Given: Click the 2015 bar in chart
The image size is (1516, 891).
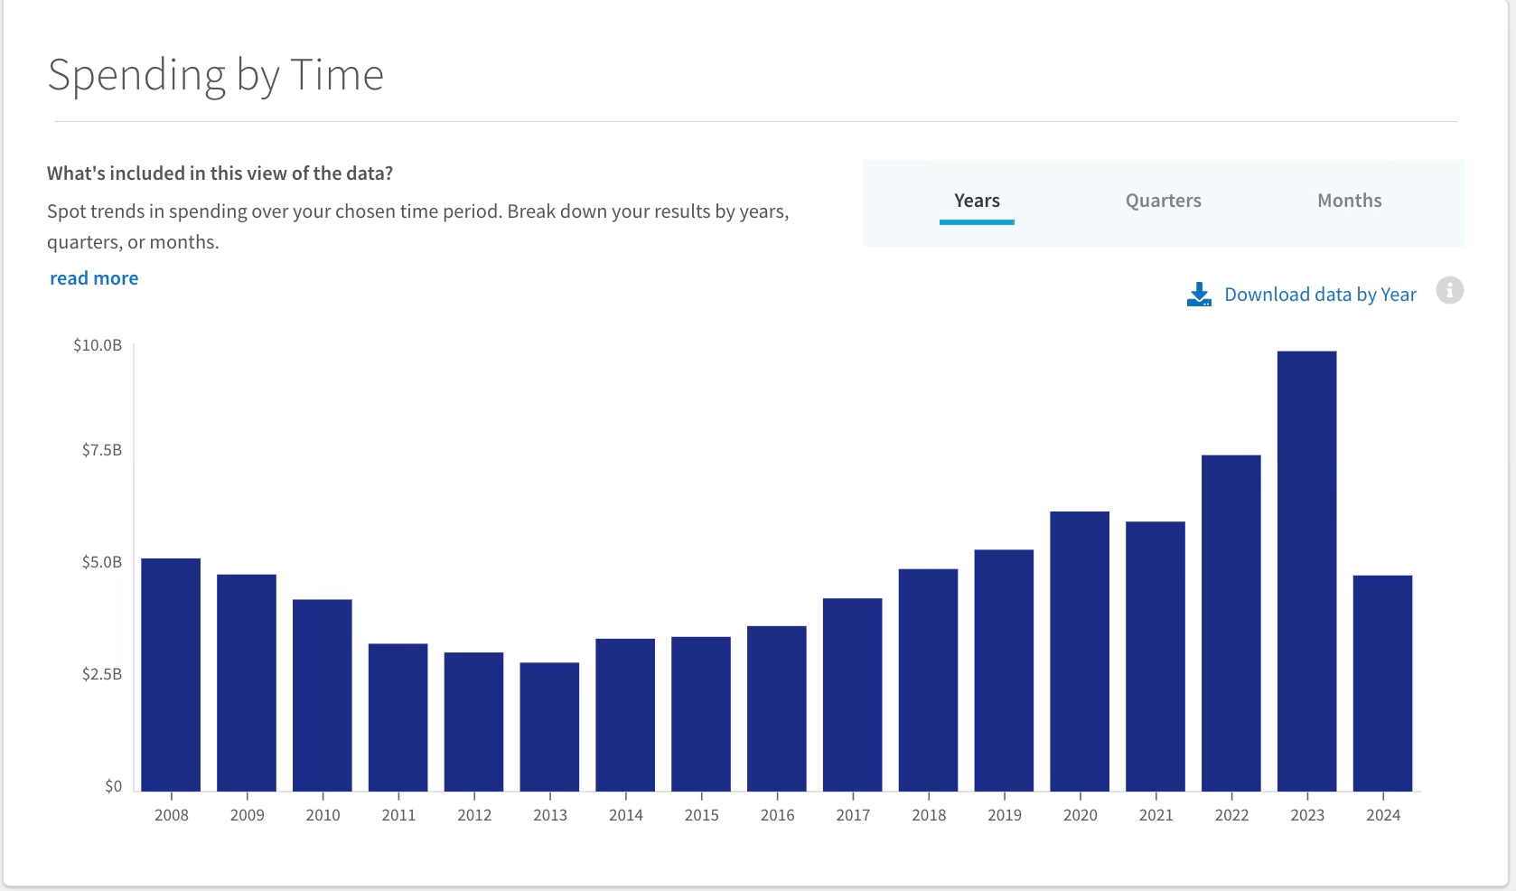Looking at the screenshot, I should [701, 714].
